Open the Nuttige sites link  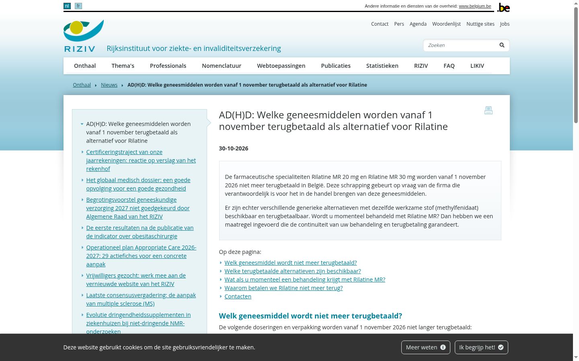480,24
